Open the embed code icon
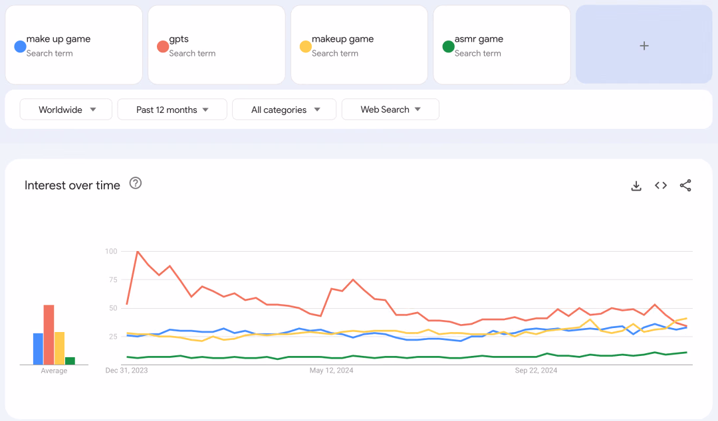718x421 pixels. coord(661,185)
